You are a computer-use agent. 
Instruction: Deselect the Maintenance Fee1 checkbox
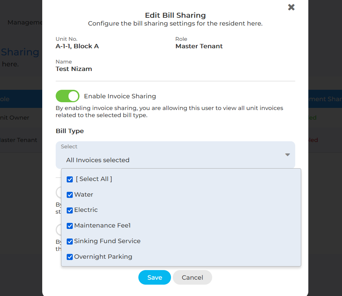pos(70,226)
